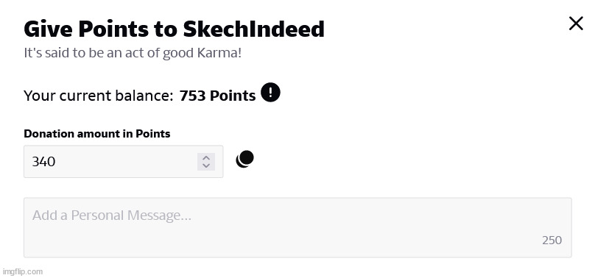
Task: Click the bold '753 Points' balance value
Action: [217, 96]
